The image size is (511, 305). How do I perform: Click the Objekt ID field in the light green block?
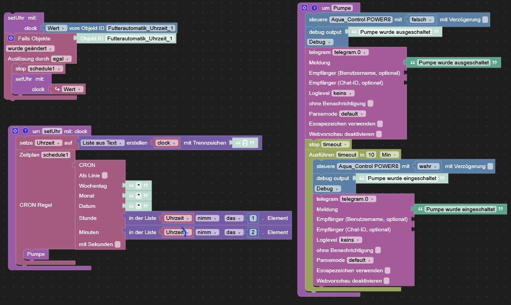coord(140,39)
